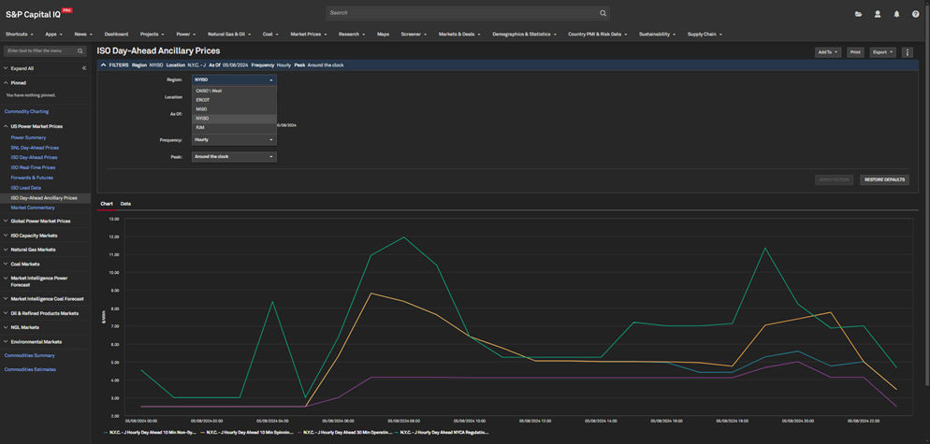Open Commodities Summary link

(x=29, y=356)
